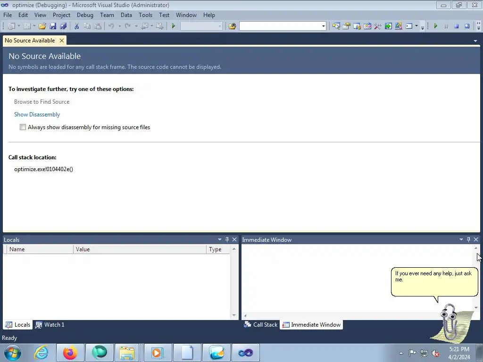Click the Save All icon
483x362 pixels.
[x=64, y=26]
